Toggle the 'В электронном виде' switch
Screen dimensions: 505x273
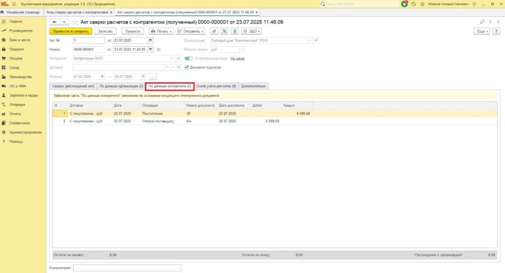tap(189, 59)
